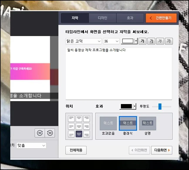Image resolution: width=189 pixels, height=170 pixels.
Task: Expand the 맞춤 fit dropdown
Action: [31, 145]
